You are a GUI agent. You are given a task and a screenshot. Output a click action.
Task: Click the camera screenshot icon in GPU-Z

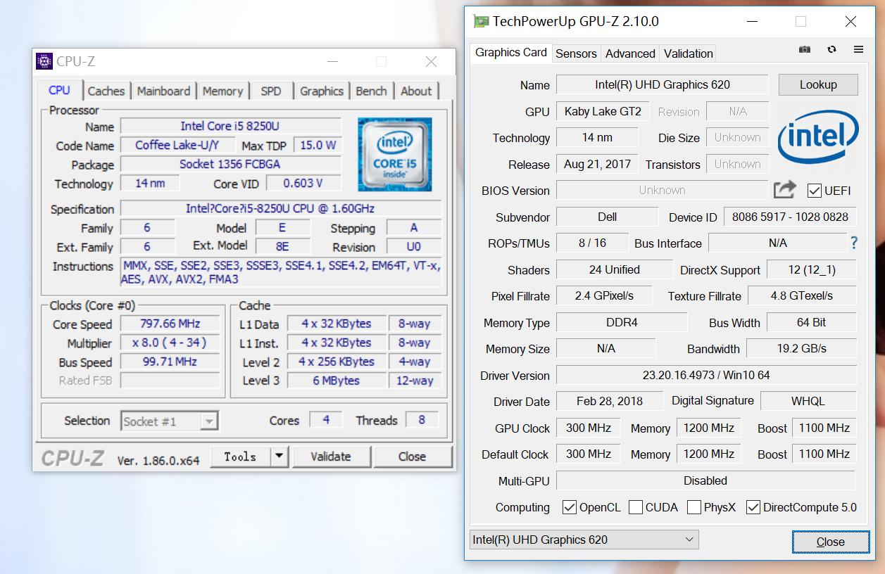click(x=803, y=49)
